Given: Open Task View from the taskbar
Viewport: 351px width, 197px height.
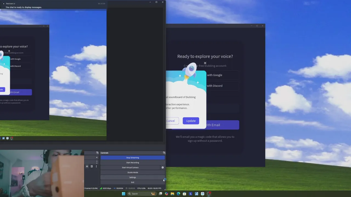Looking at the screenshot, I should [x=160, y=194].
